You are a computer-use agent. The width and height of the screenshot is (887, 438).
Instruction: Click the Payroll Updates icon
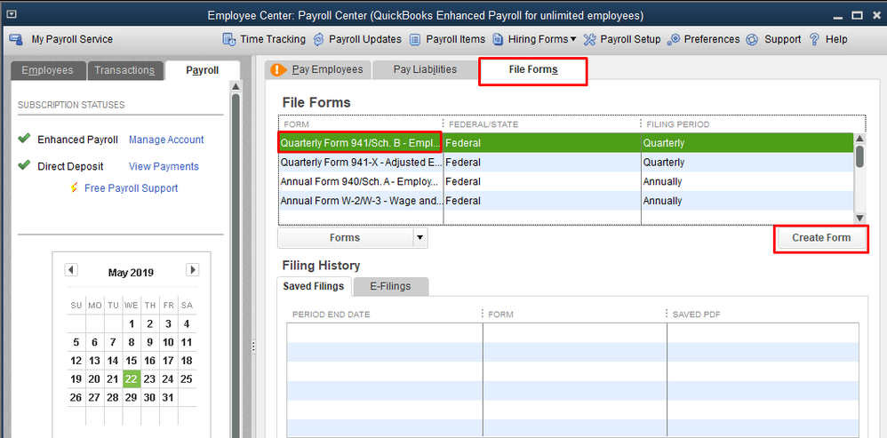[x=318, y=40]
